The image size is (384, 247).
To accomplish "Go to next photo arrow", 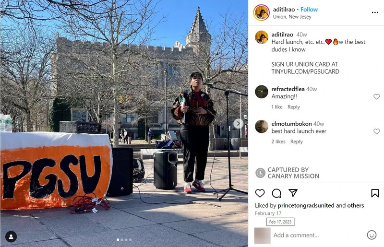I will pos(238,123).
